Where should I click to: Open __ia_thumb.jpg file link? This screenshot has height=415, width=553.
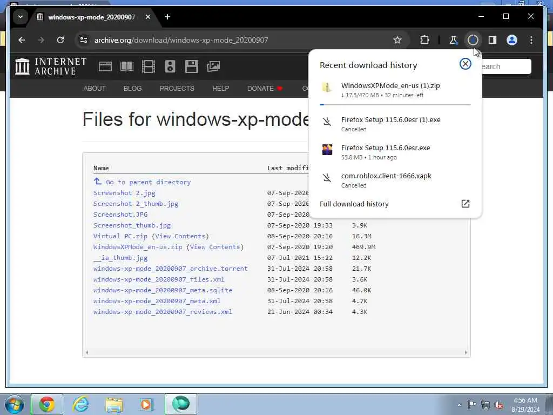[x=120, y=258]
